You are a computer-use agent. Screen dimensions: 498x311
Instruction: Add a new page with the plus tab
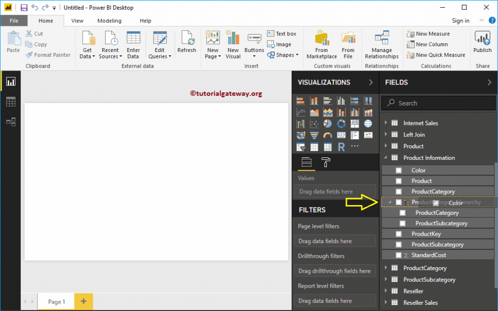83,301
